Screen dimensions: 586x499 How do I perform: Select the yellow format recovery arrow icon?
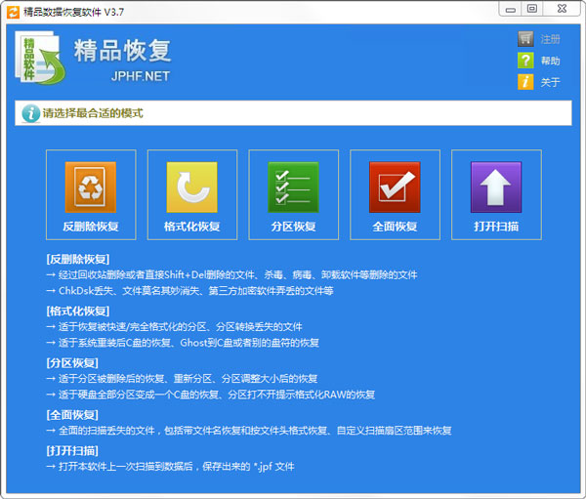point(192,187)
